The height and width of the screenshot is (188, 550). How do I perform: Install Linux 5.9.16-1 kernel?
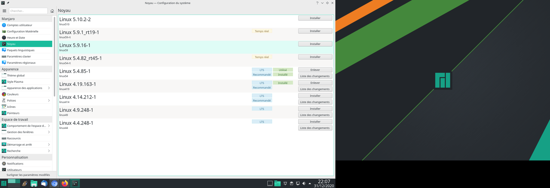[315, 44]
